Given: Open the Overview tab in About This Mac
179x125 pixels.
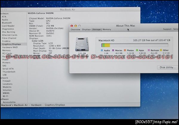Looking at the screenshot, I should pyautogui.click(x=75, y=29).
